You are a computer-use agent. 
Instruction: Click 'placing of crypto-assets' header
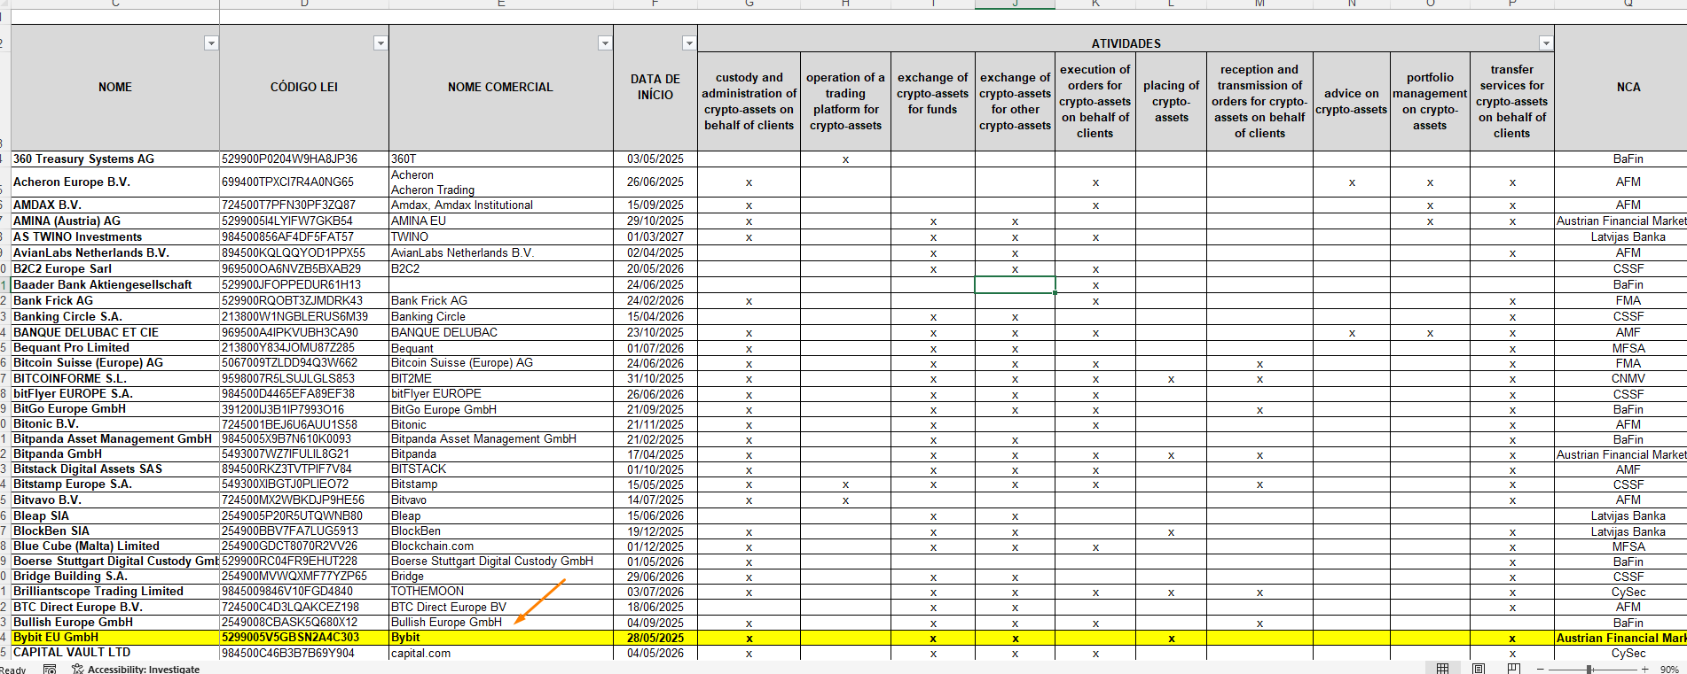click(1171, 101)
